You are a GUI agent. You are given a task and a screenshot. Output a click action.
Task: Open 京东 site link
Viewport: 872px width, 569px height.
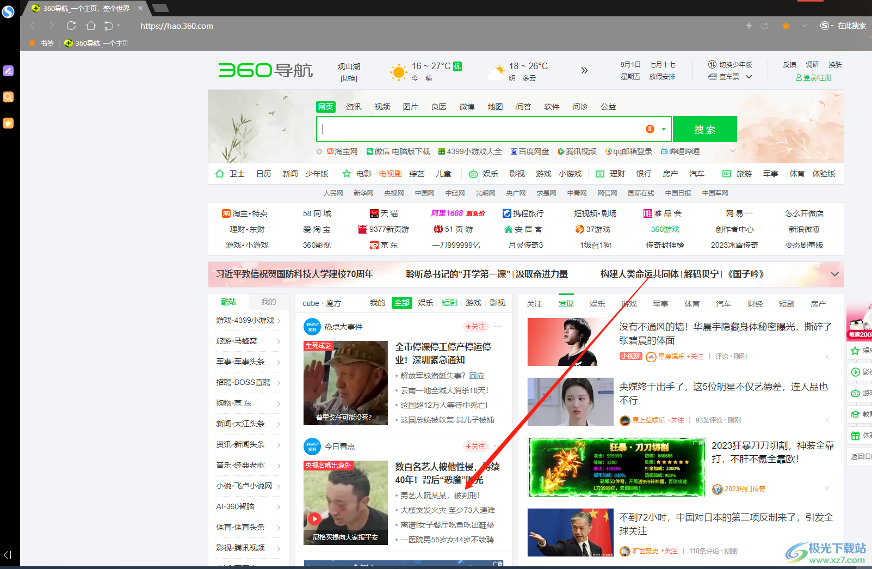coord(384,245)
